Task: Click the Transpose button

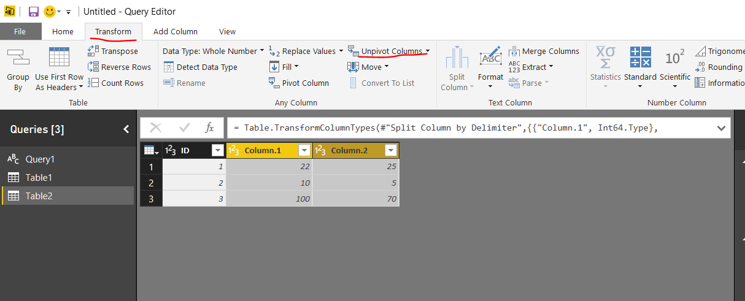Action: pos(113,51)
